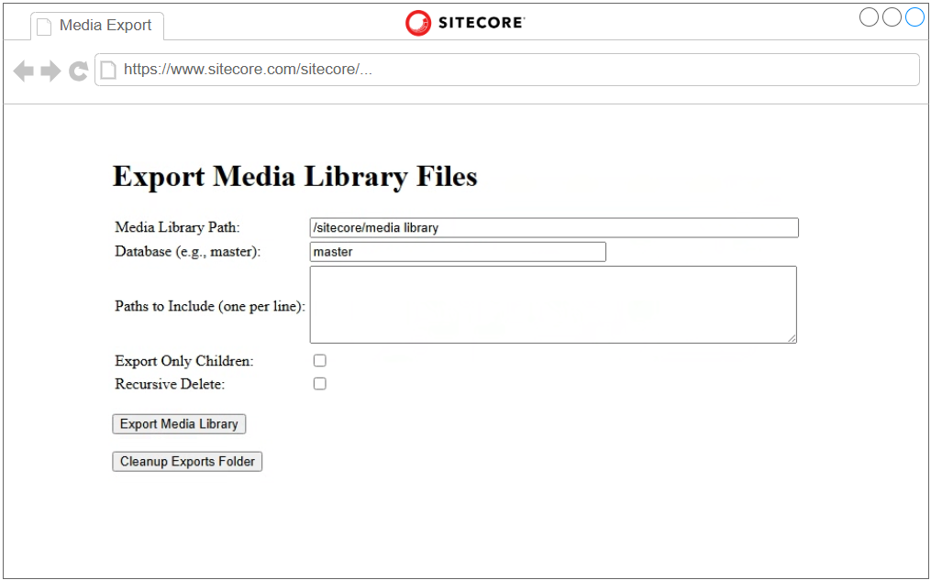Select the Media Export tab
Screen dimensions: 931x580
point(97,26)
